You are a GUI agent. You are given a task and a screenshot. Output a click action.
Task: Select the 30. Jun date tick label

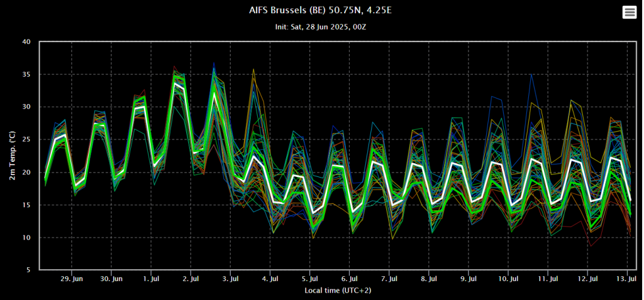pos(111,279)
